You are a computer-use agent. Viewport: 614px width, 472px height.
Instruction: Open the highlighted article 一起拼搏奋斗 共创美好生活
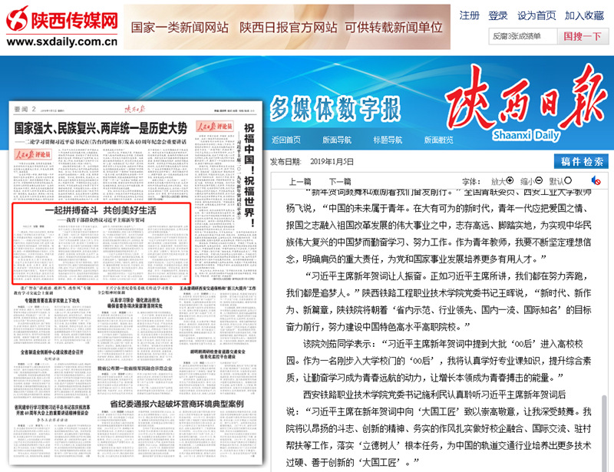tap(101, 210)
